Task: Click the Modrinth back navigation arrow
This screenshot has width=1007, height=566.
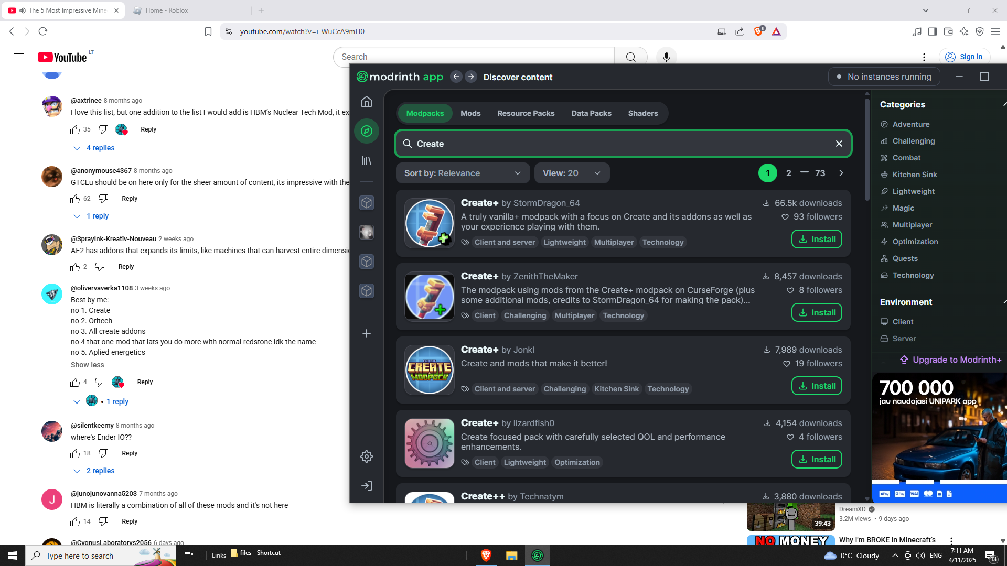Action: tap(456, 77)
